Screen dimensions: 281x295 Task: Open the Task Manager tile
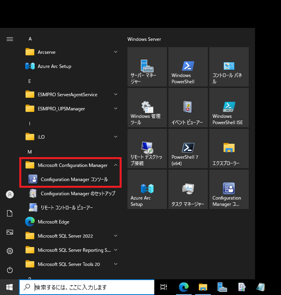click(187, 189)
